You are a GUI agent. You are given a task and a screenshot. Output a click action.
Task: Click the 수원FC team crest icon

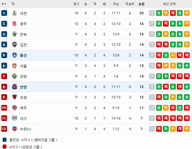pyautogui.click(x=15, y=129)
